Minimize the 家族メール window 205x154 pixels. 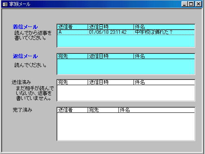coord(184,4)
